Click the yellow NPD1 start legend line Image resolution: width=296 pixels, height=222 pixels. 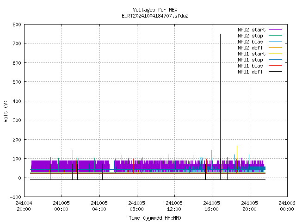[275, 54]
